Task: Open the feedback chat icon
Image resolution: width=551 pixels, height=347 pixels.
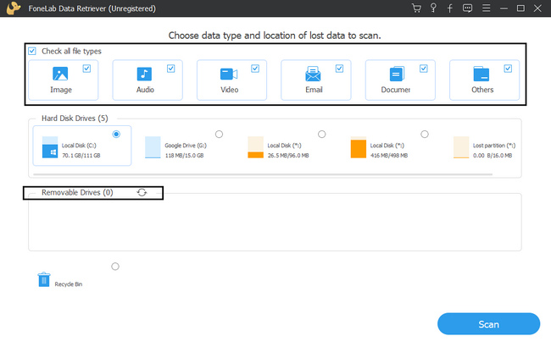Action: click(x=467, y=8)
